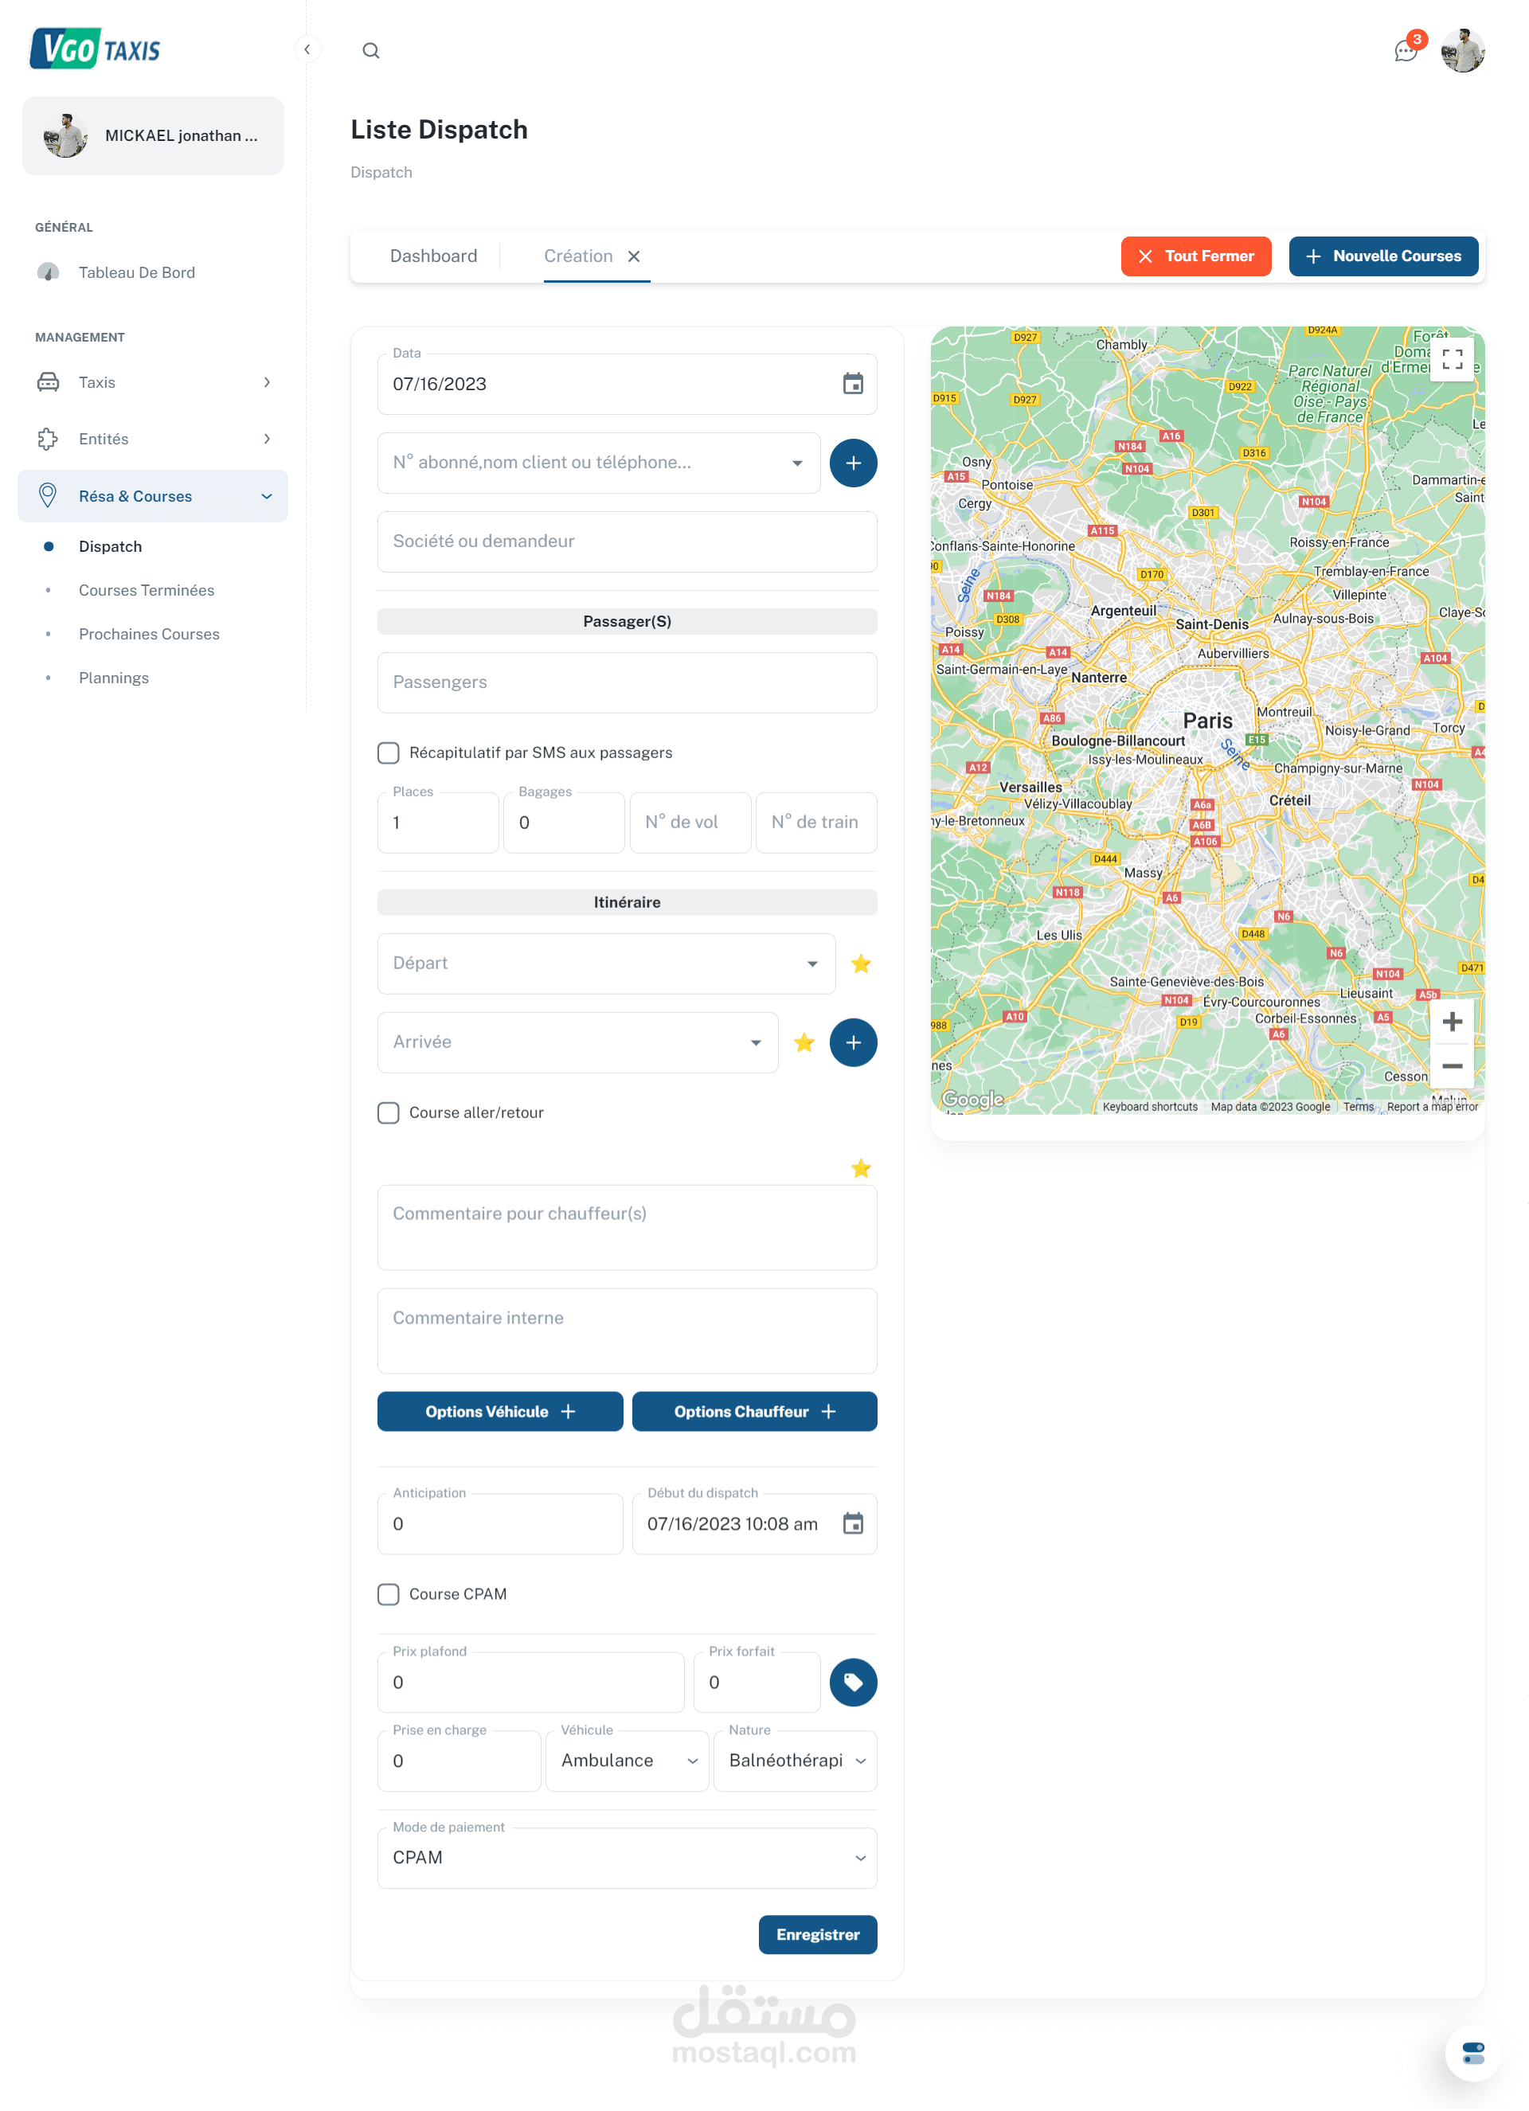The width and height of the screenshot is (1529, 2111).
Task: Open Courses Terminées in sidebar
Action: (146, 590)
